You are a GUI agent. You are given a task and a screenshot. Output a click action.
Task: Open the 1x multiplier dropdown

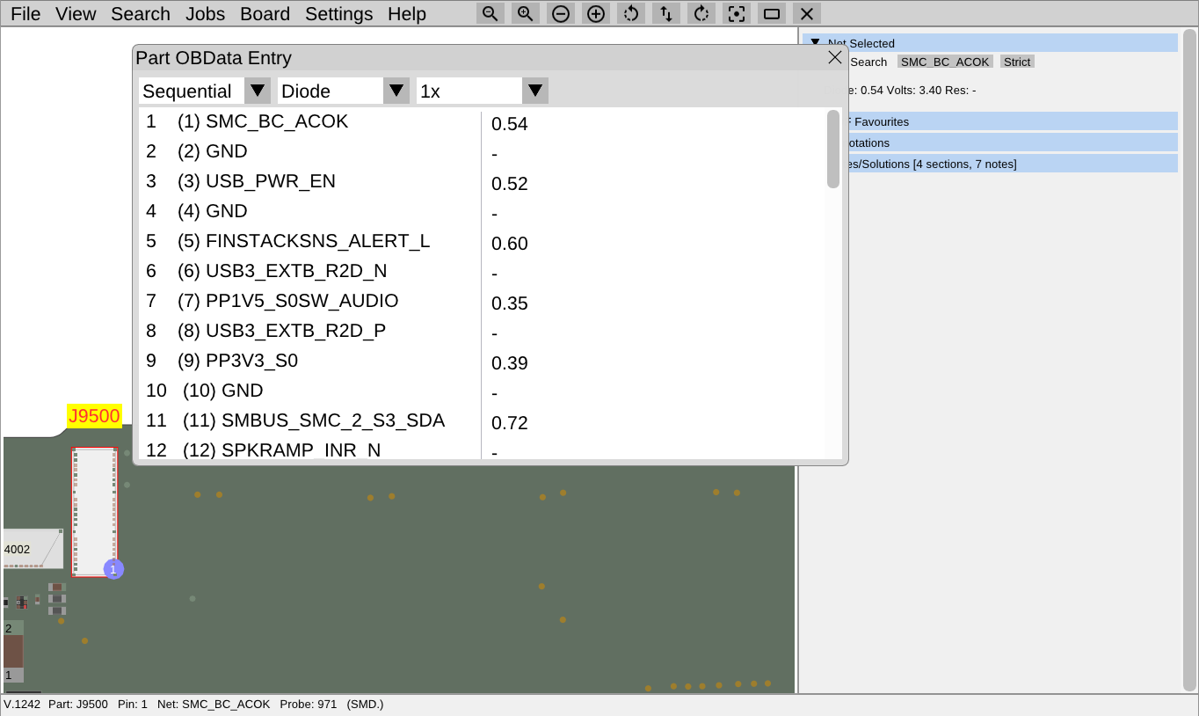coord(534,90)
